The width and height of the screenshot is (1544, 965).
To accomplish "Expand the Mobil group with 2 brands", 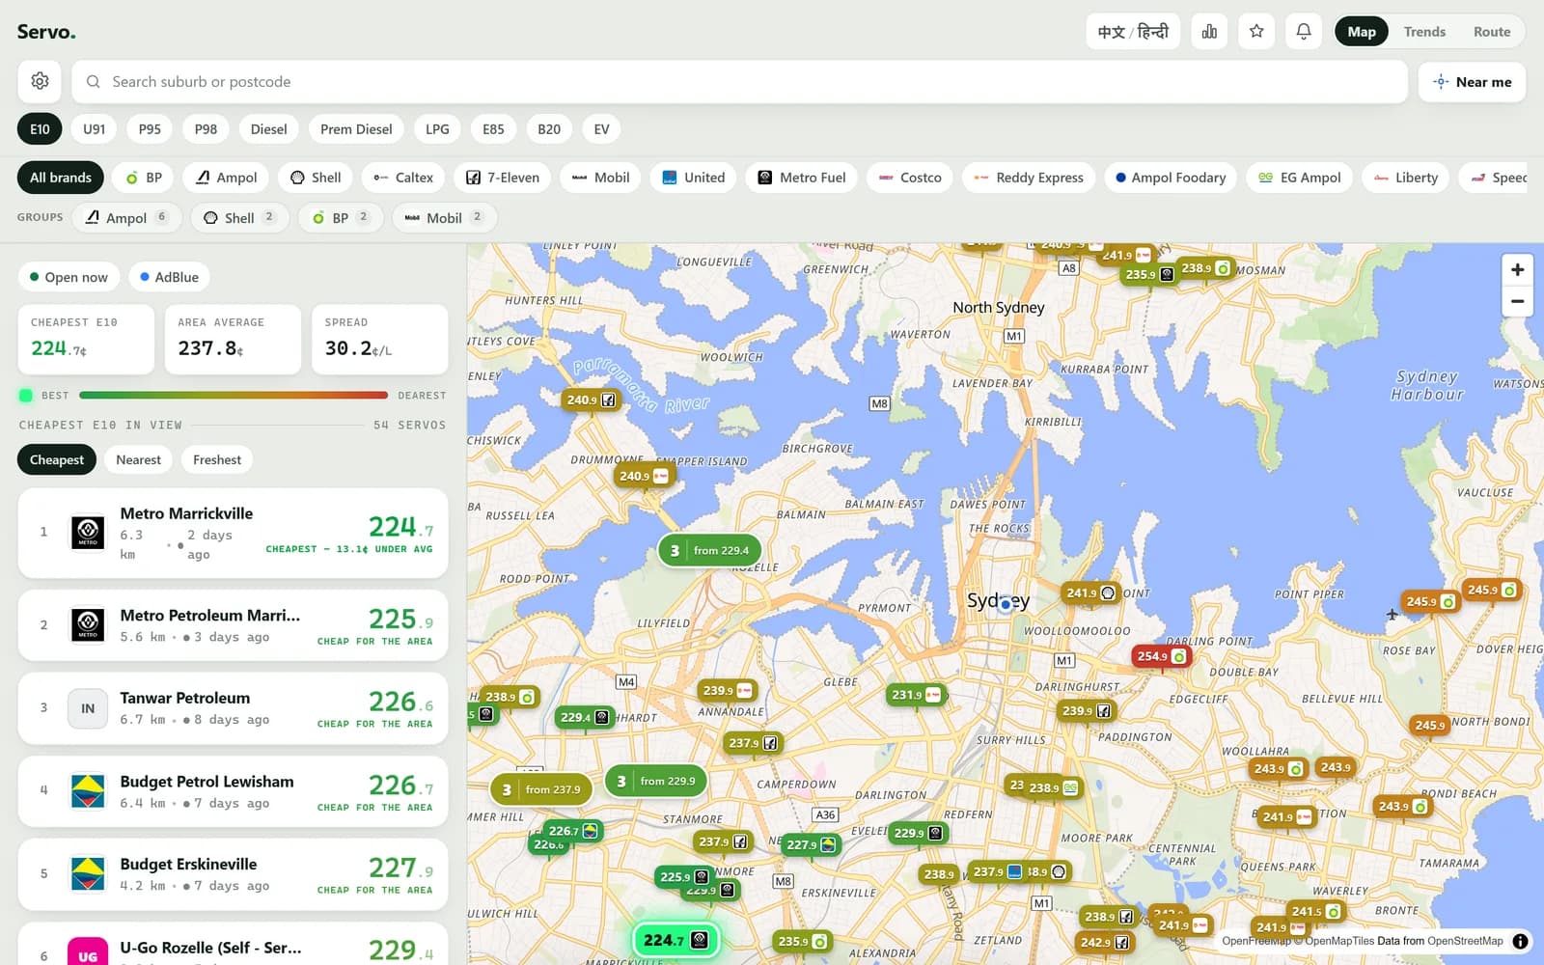I will coord(444,218).
